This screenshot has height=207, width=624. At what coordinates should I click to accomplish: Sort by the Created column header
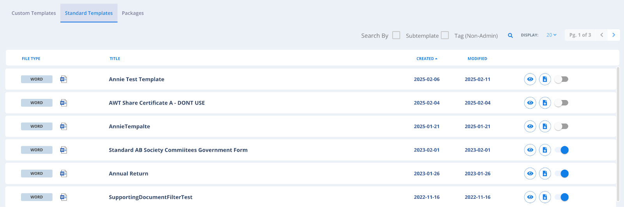click(x=427, y=59)
